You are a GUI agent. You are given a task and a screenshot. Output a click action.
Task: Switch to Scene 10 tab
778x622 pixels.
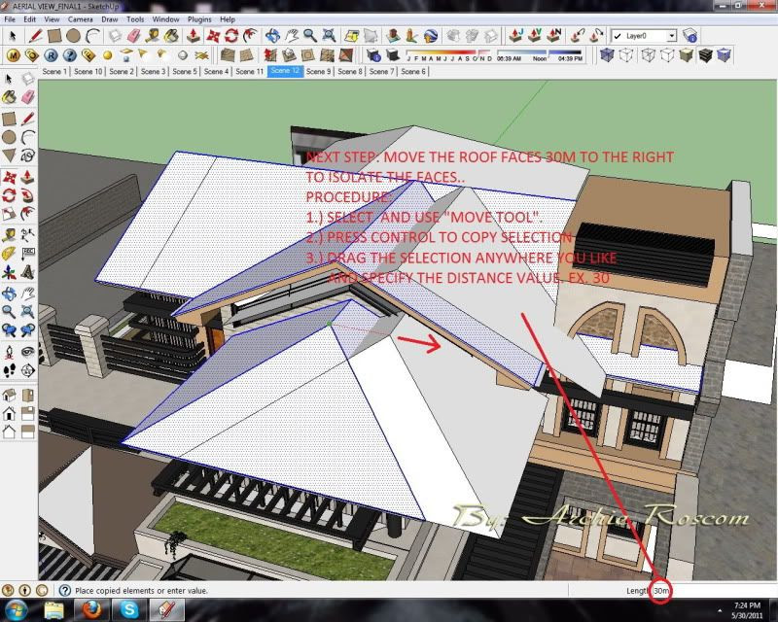point(88,71)
